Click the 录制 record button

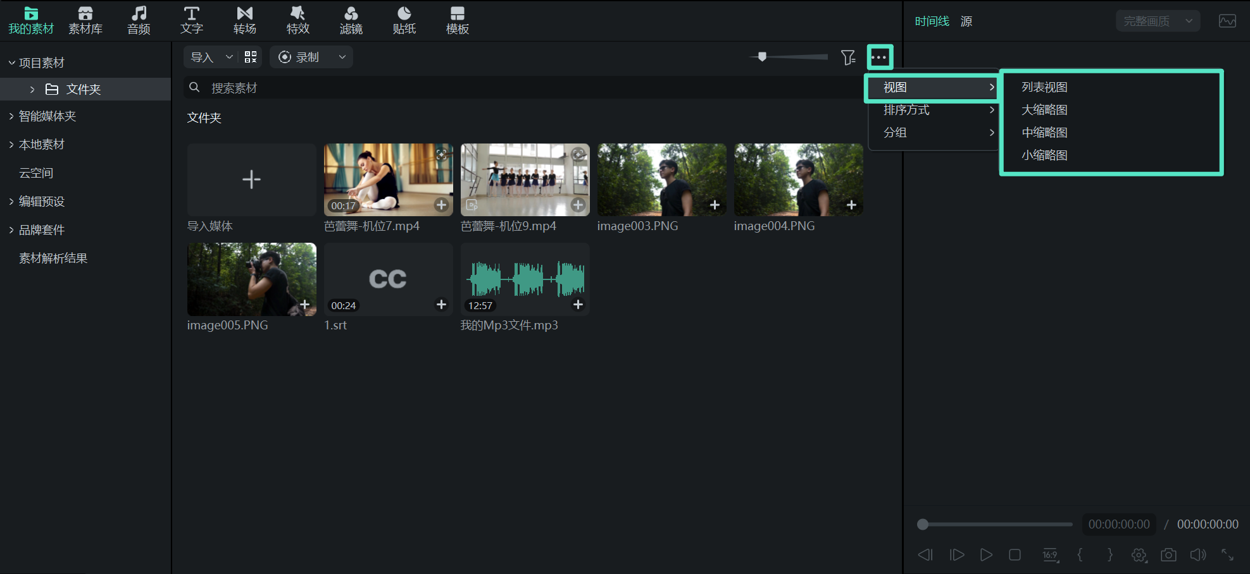point(300,57)
